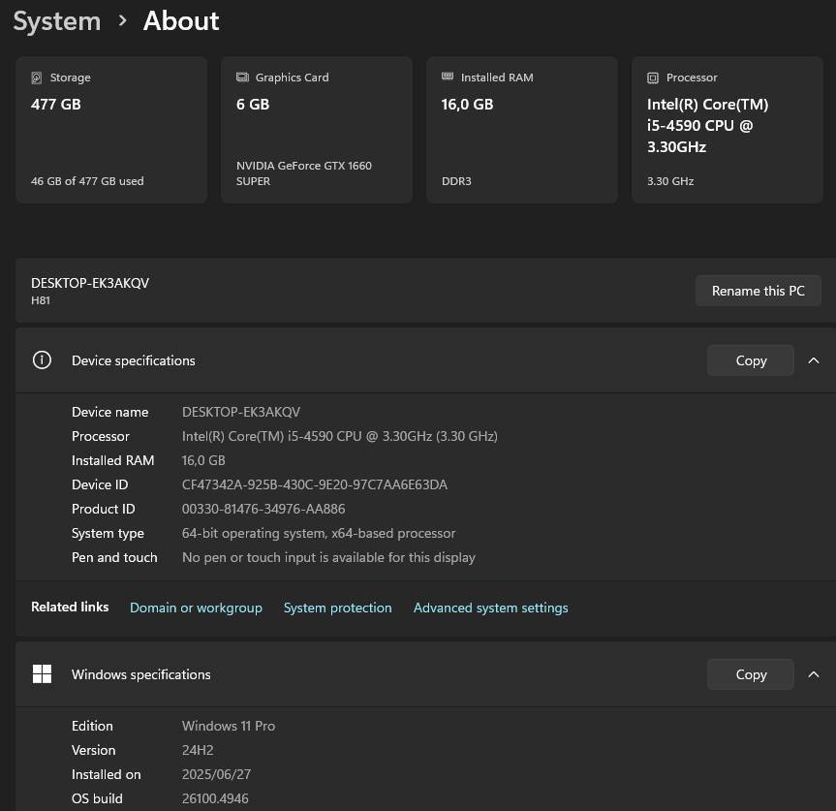Expand the DESKTOP-EK3AKQV device name row
The height and width of the screenshot is (811, 836).
(90, 290)
